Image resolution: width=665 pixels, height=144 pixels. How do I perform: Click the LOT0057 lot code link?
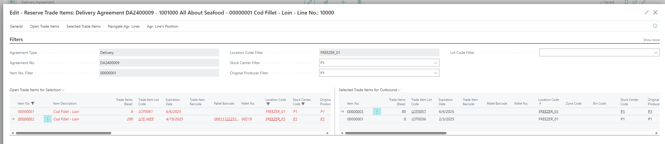pos(419,112)
